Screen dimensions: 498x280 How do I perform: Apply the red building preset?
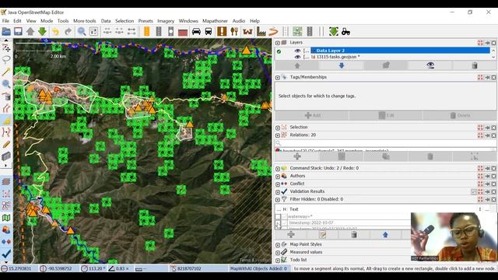[183, 32]
